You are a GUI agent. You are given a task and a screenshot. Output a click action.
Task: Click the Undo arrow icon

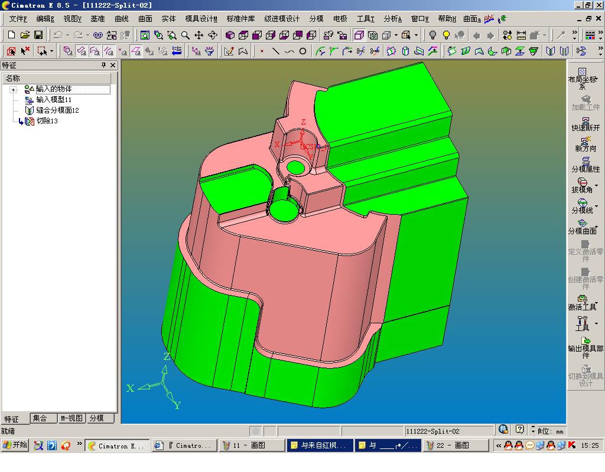click(58, 35)
